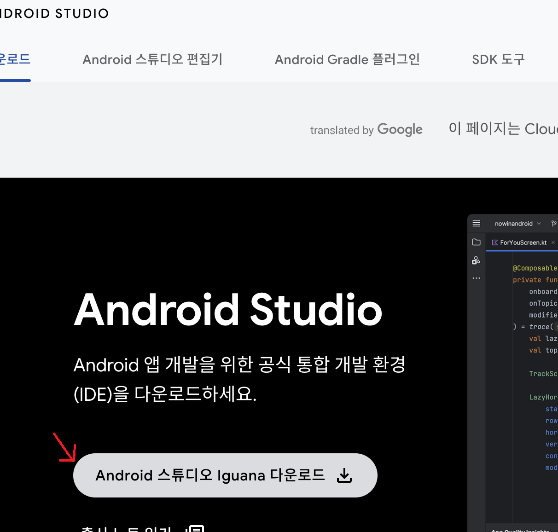The width and height of the screenshot is (558, 532).
Task: Click the 'private fun' code line
Action: pyautogui.click(x=535, y=280)
